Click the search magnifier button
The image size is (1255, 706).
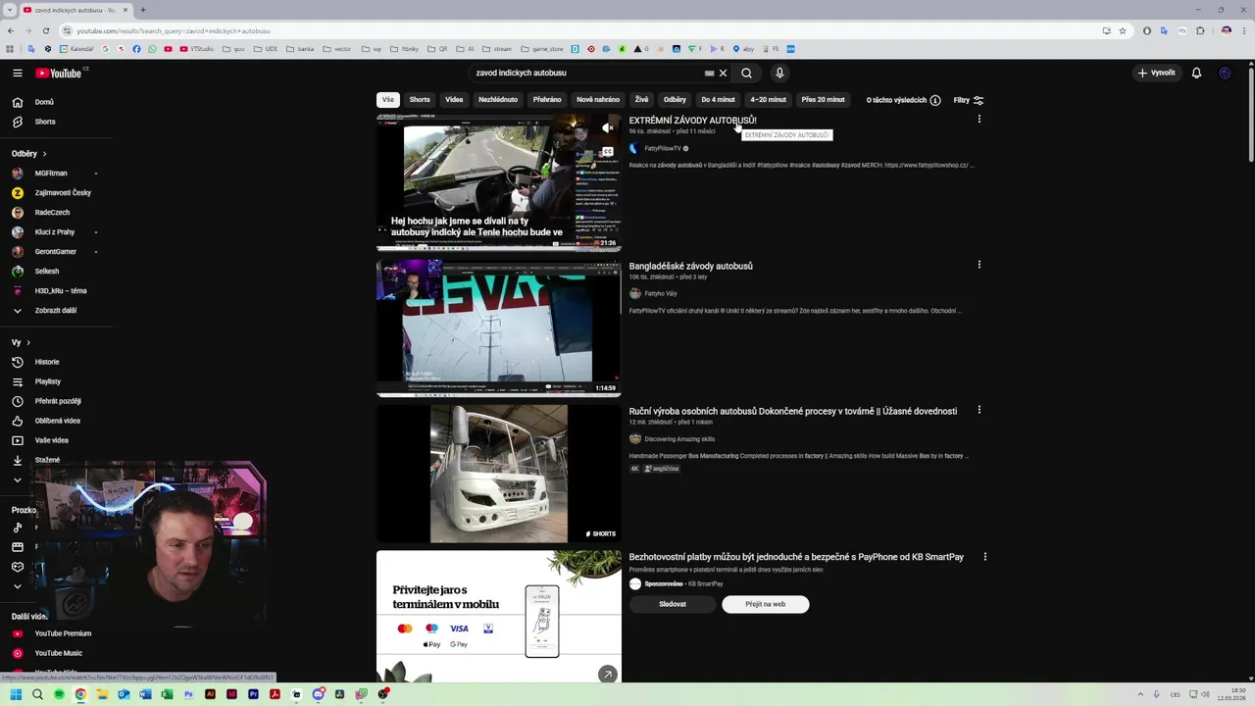(x=746, y=73)
